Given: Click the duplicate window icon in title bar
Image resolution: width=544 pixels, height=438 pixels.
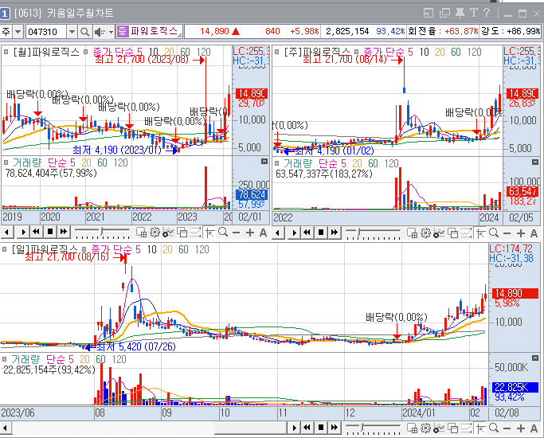Looking at the screenshot, I should pos(444,14).
